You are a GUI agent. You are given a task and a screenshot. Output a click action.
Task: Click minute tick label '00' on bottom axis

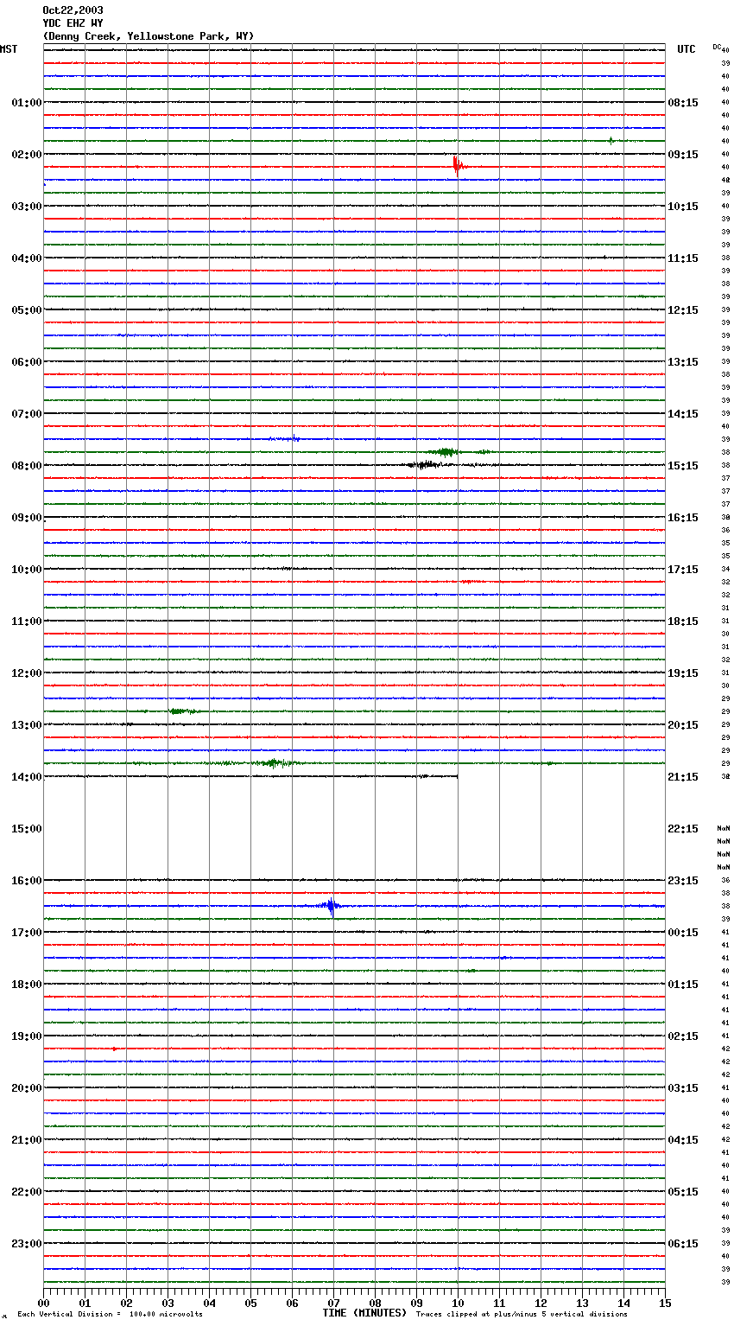(x=43, y=1303)
